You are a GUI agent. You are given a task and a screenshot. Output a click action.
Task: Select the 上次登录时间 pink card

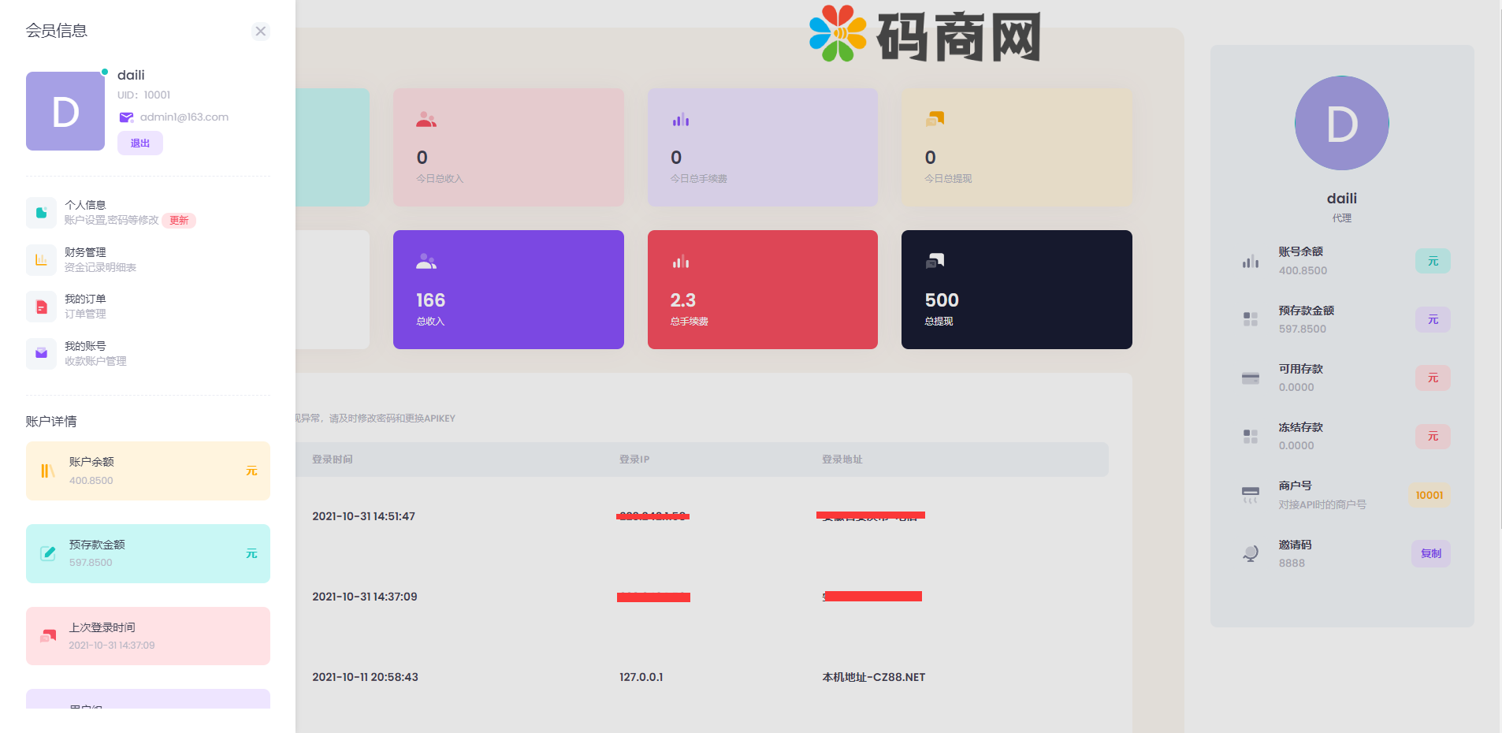coord(148,636)
